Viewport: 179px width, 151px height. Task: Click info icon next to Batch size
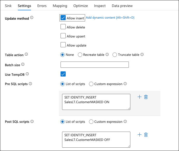(x=23, y=64)
